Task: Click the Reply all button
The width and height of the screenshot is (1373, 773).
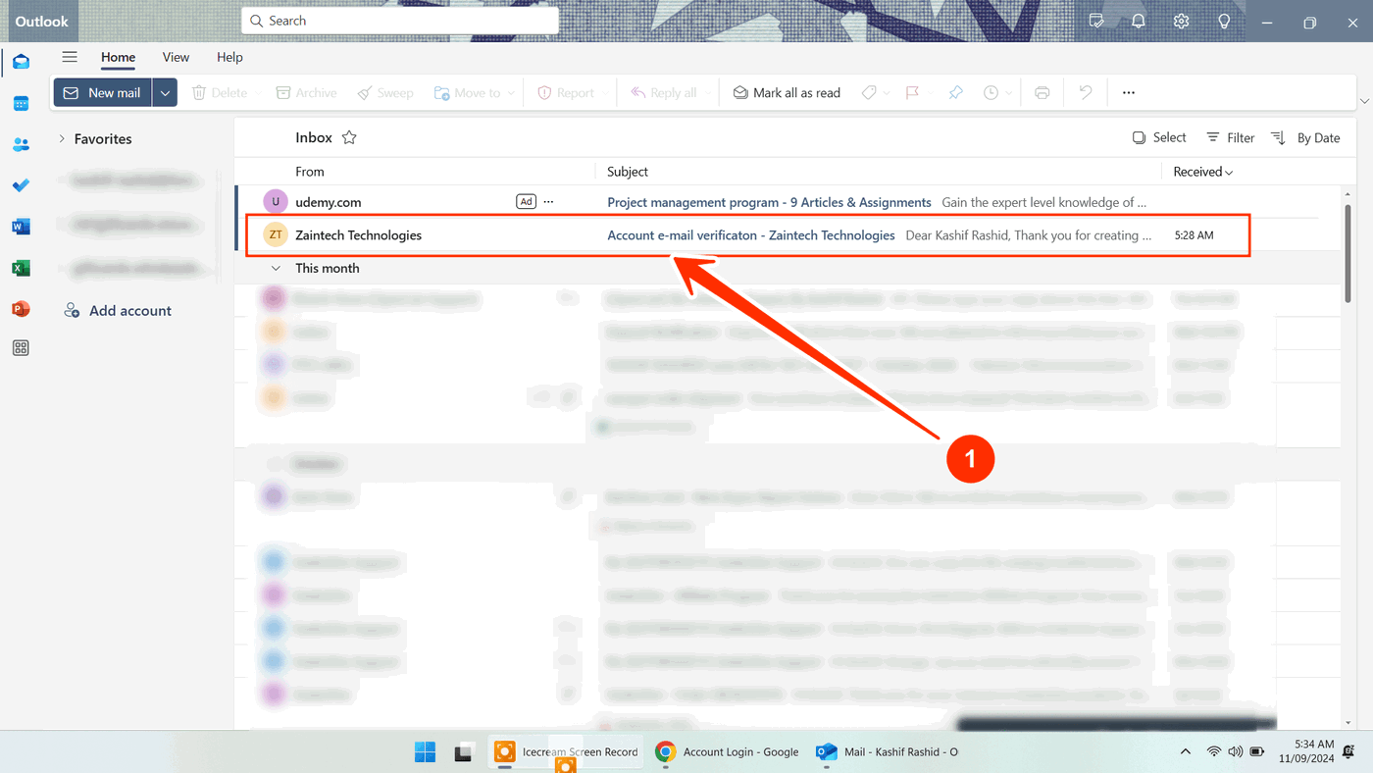Action: tap(664, 92)
